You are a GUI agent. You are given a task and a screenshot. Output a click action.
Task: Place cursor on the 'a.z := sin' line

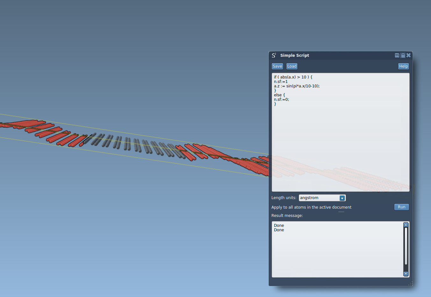[x=297, y=86]
